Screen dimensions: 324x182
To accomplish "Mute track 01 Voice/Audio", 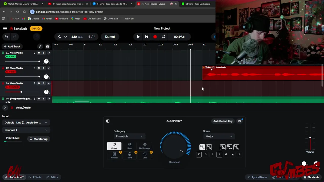I will click(39, 53).
